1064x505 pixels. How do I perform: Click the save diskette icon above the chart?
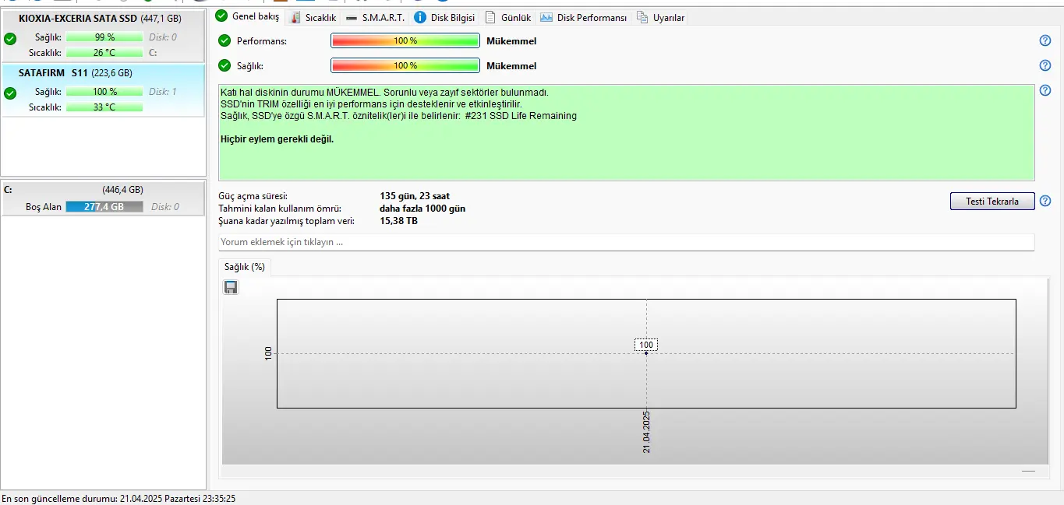[x=231, y=288]
